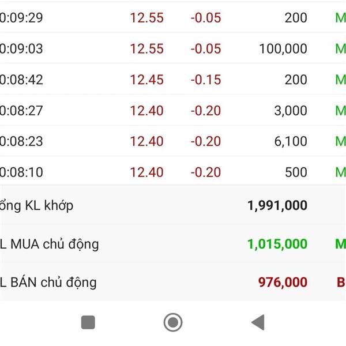Screen dimensions: 346x346
Task: Tap the Android back triangle button
Action: click(x=258, y=322)
